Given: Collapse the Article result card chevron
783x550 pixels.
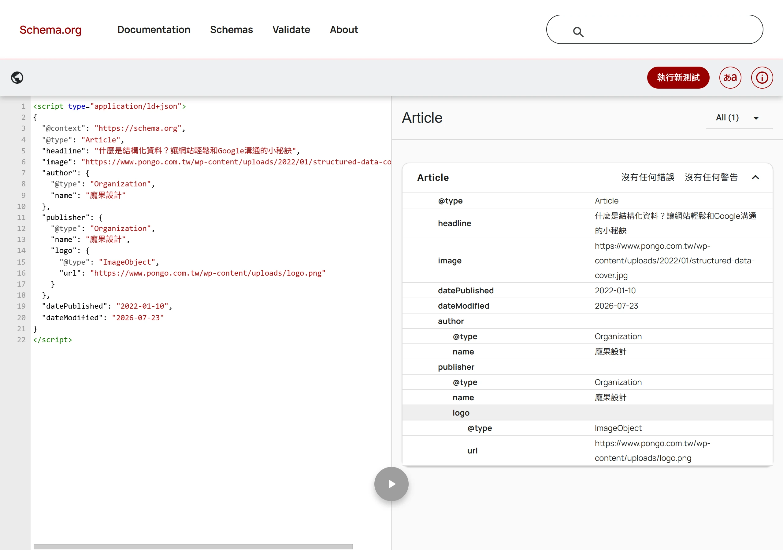Looking at the screenshot, I should pyautogui.click(x=755, y=177).
